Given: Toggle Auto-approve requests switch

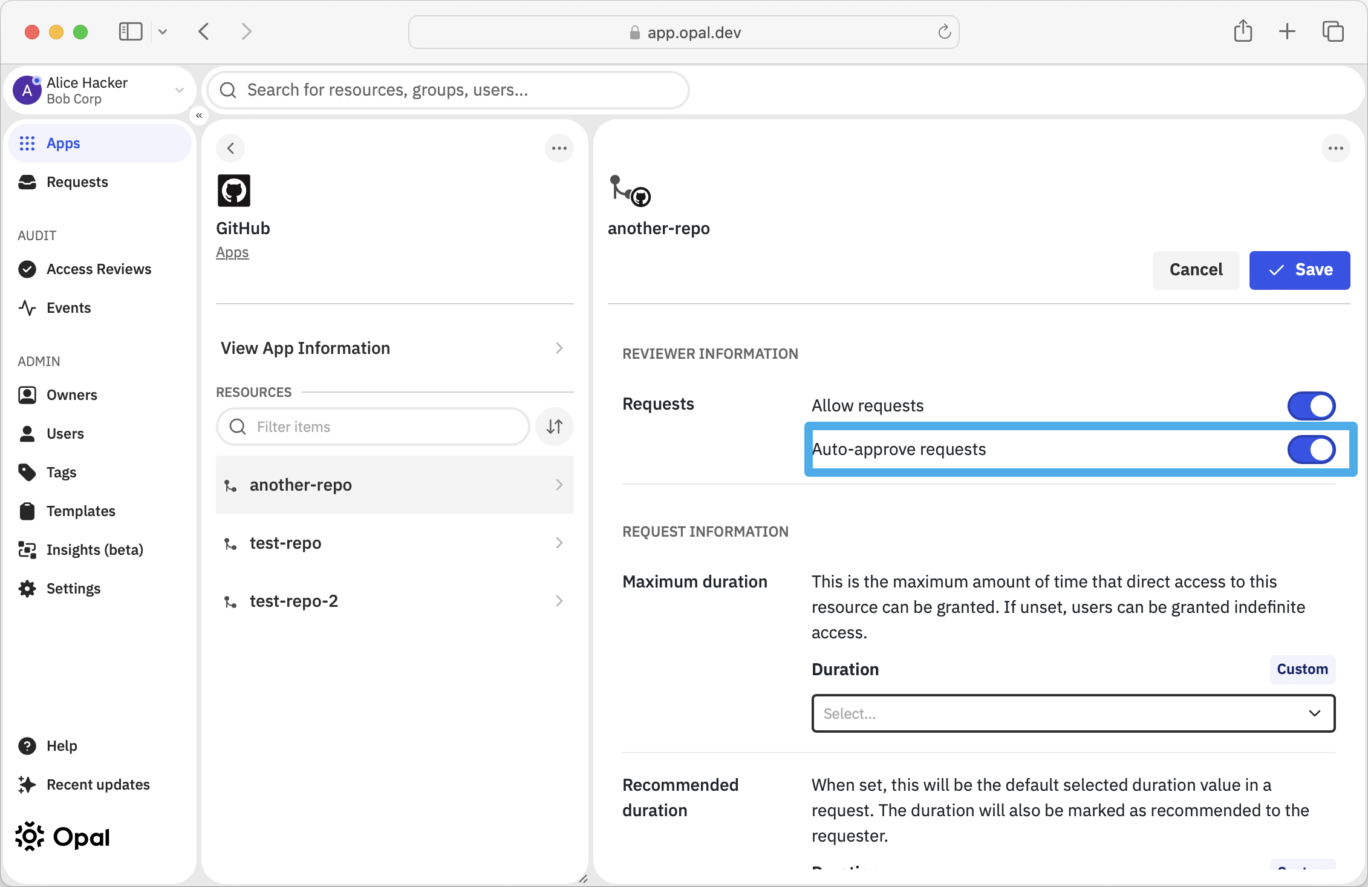Looking at the screenshot, I should point(1311,450).
